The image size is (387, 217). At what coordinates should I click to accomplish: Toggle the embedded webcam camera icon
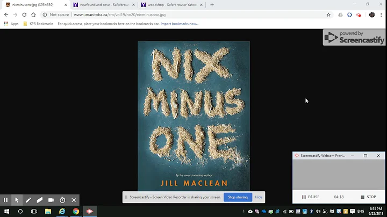pos(51,200)
